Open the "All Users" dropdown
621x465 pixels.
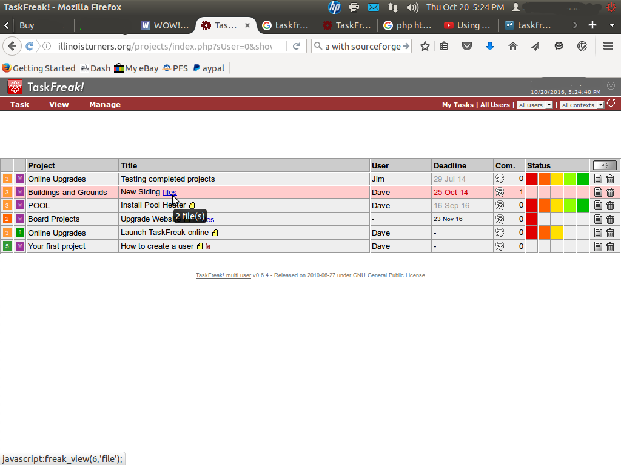534,105
